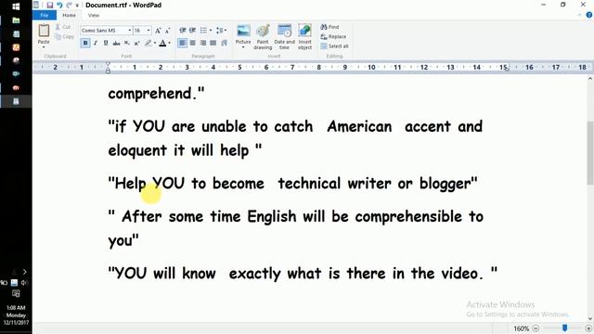Switch to the View tab

click(x=93, y=16)
